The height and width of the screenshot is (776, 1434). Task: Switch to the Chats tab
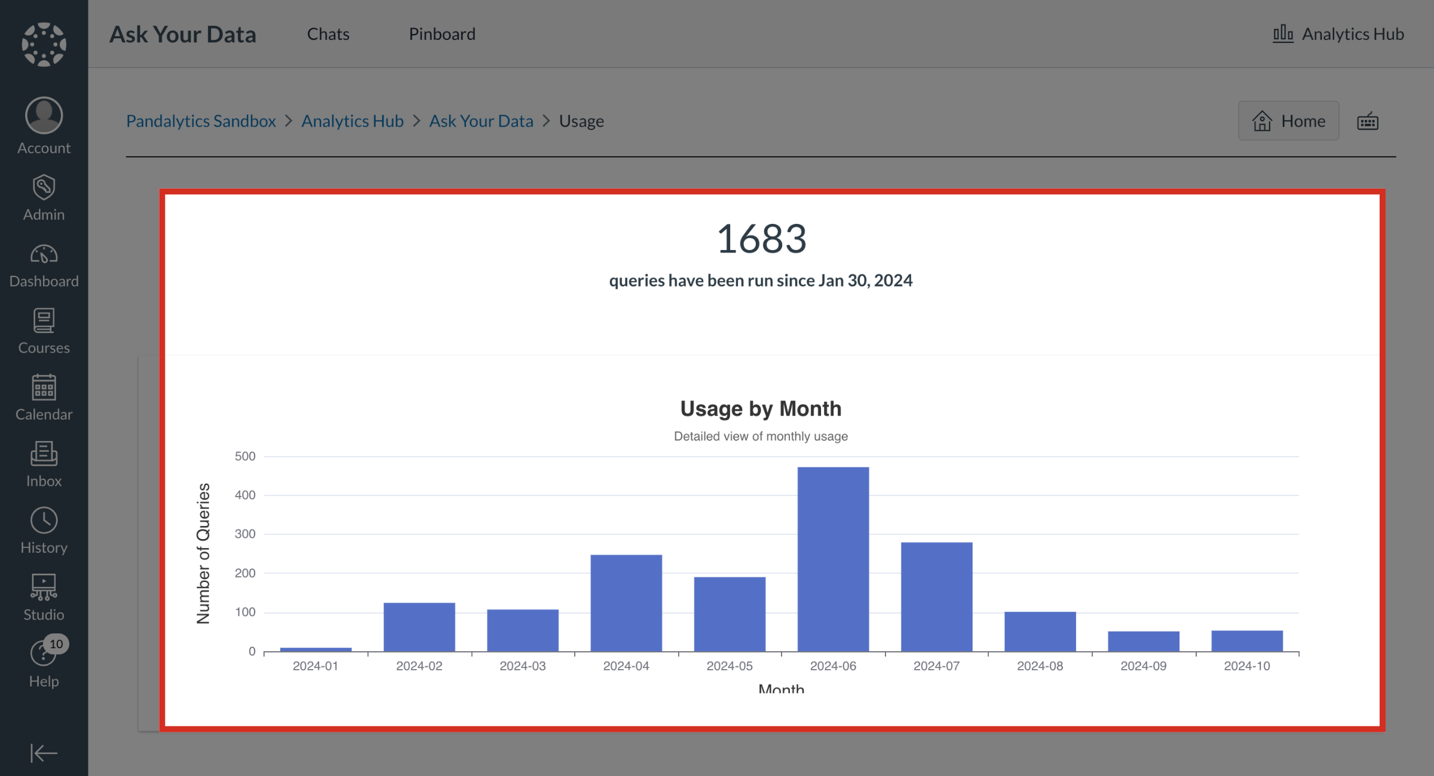[328, 34]
